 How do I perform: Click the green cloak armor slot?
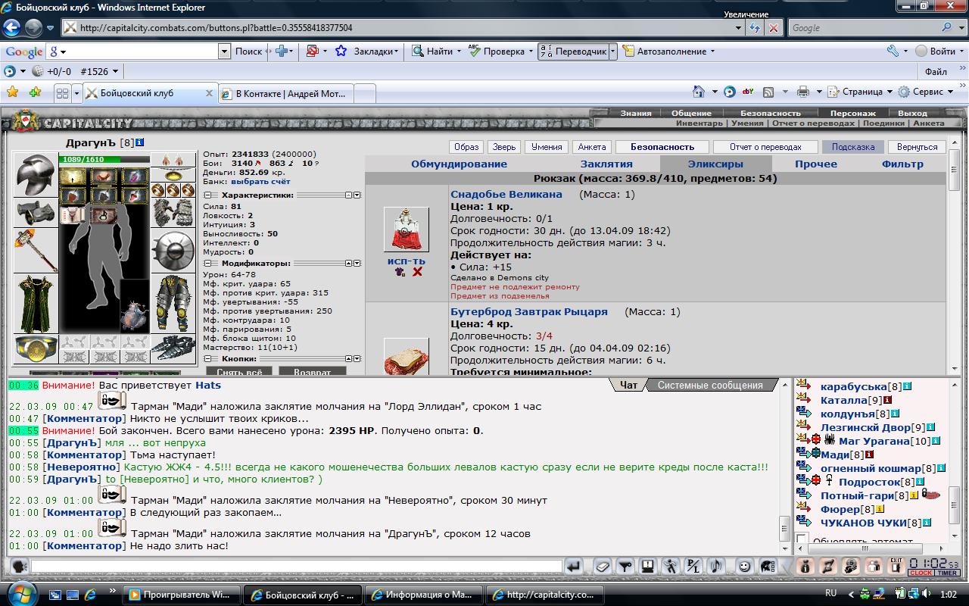pos(36,304)
